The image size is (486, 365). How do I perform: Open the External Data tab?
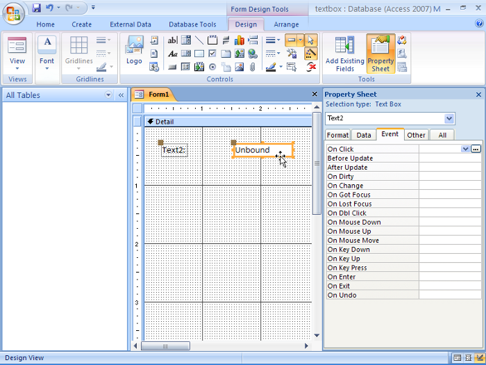131,24
